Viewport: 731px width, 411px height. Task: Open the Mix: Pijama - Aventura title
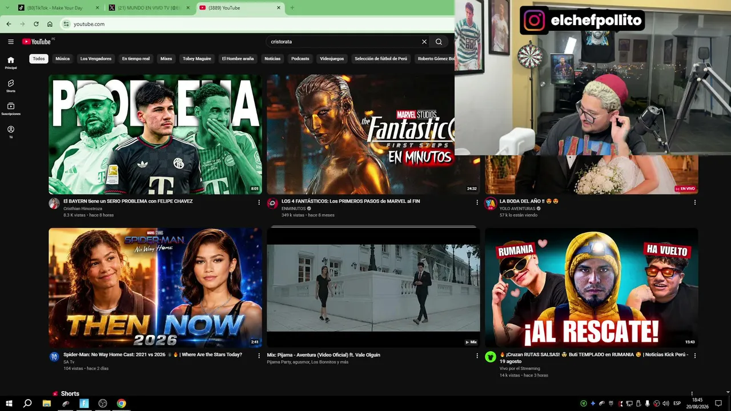(323, 355)
